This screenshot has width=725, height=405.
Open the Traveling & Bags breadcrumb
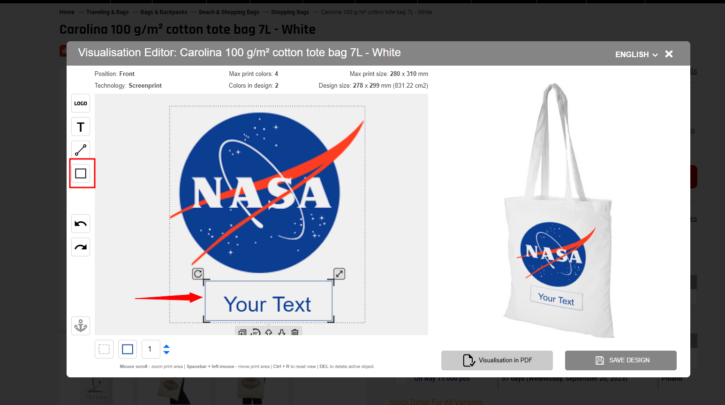click(x=107, y=12)
